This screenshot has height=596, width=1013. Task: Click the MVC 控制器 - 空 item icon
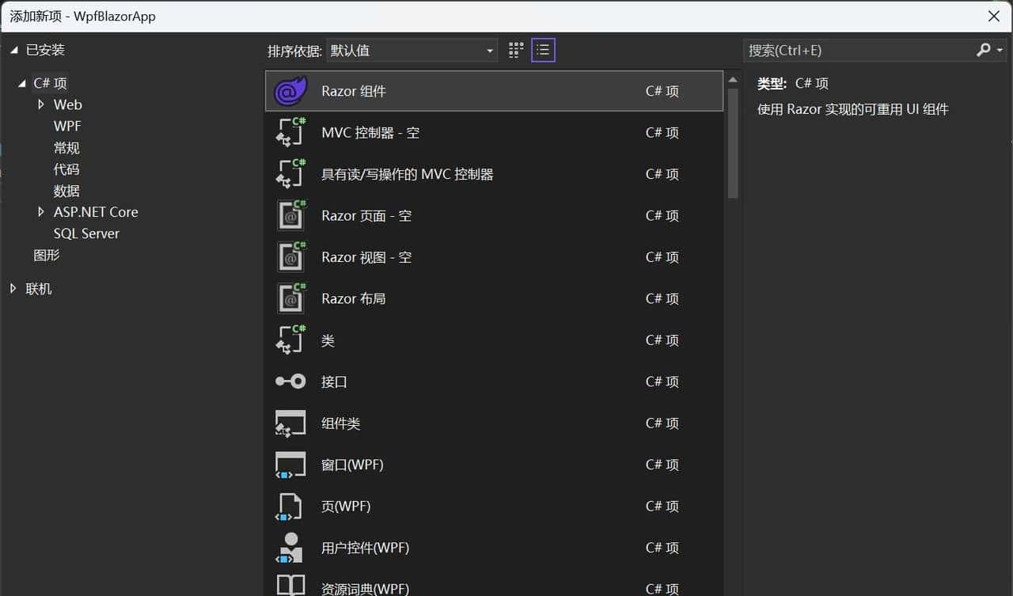290,132
